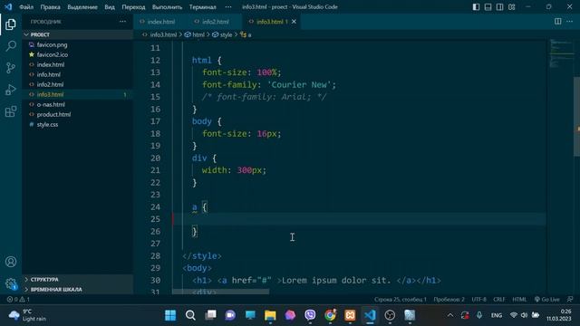Viewport: 580px width, 326px height.
Task: Collapse the PROECT folder section
Action: [77, 34]
